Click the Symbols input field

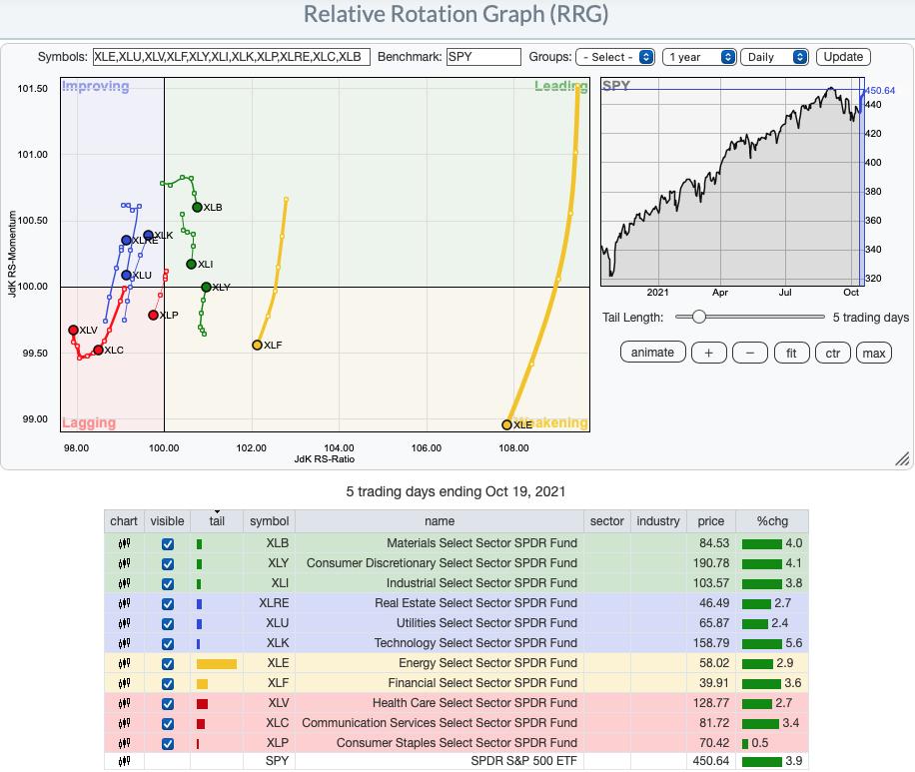pos(232,57)
